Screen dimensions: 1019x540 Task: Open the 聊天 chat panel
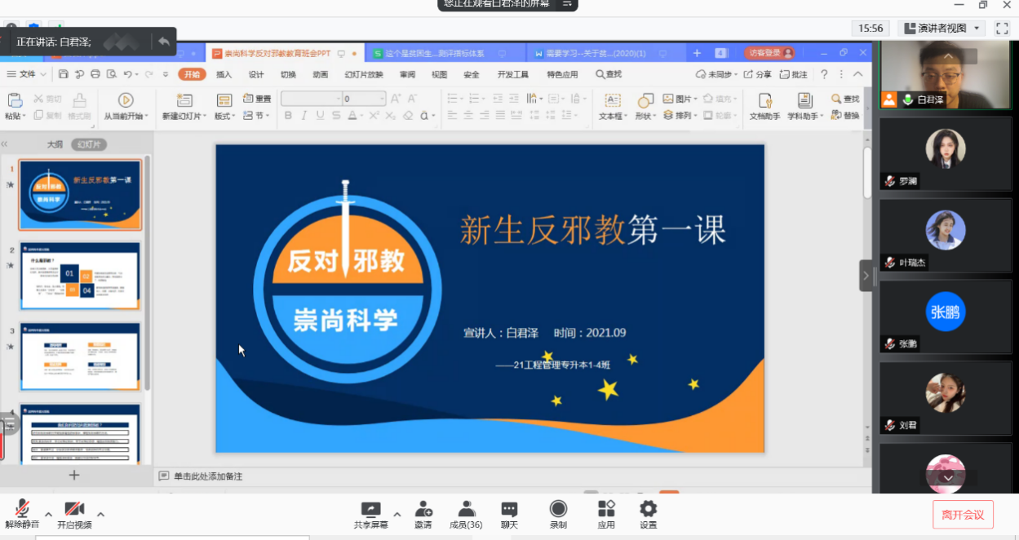(x=509, y=511)
